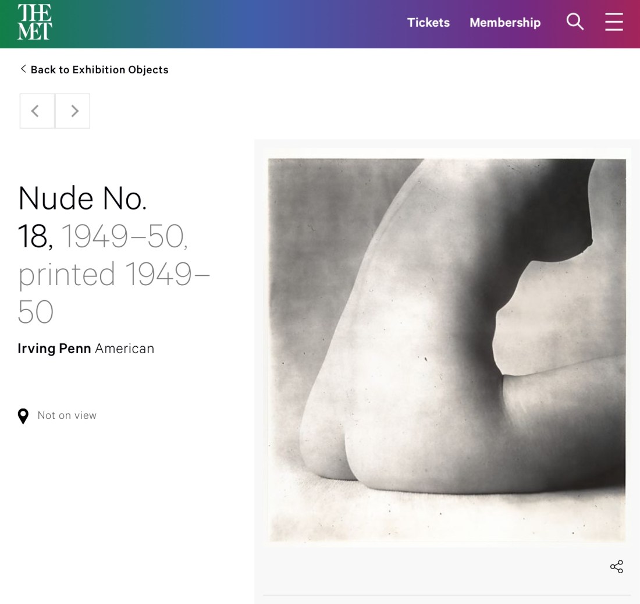The width and height of the screenshot is (640, 604).
Task: Click 'Back to Exhibition Objects' link
Action: click(99, 70)
